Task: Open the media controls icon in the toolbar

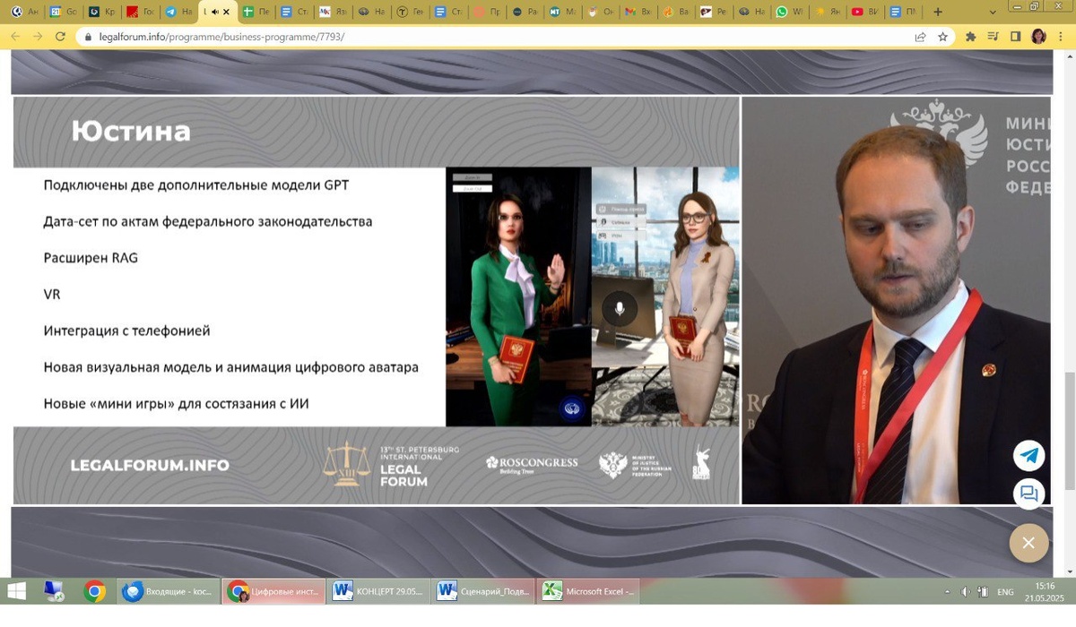Action: pos(993,37)
